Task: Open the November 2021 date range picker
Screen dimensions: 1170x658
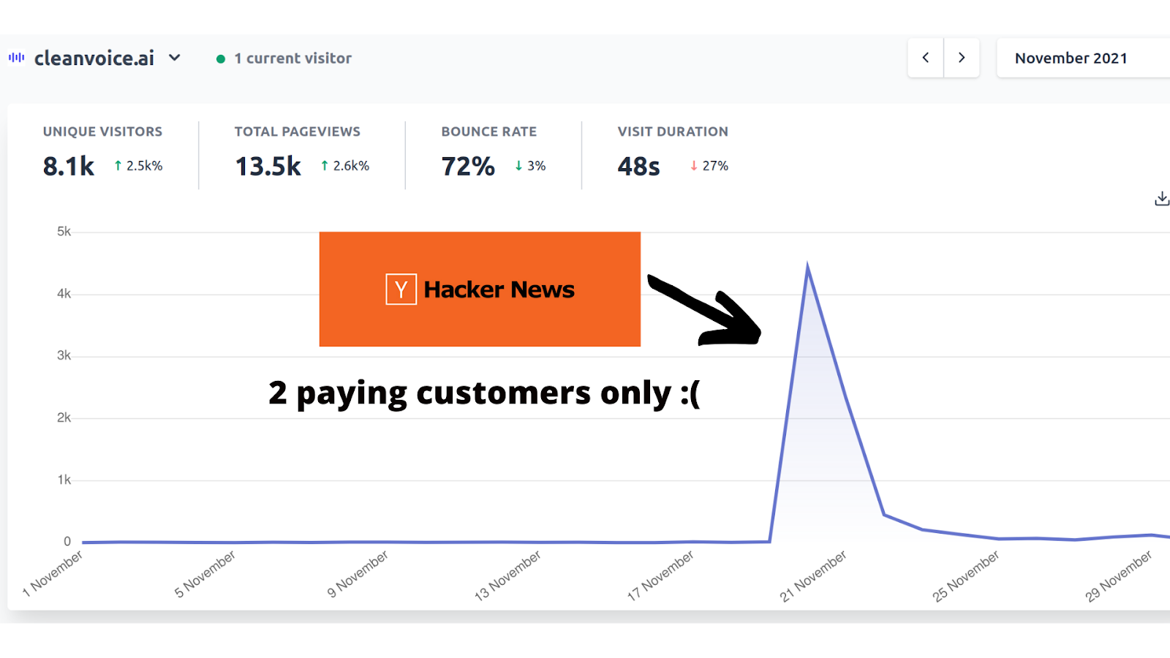Action: (1071, 58)
